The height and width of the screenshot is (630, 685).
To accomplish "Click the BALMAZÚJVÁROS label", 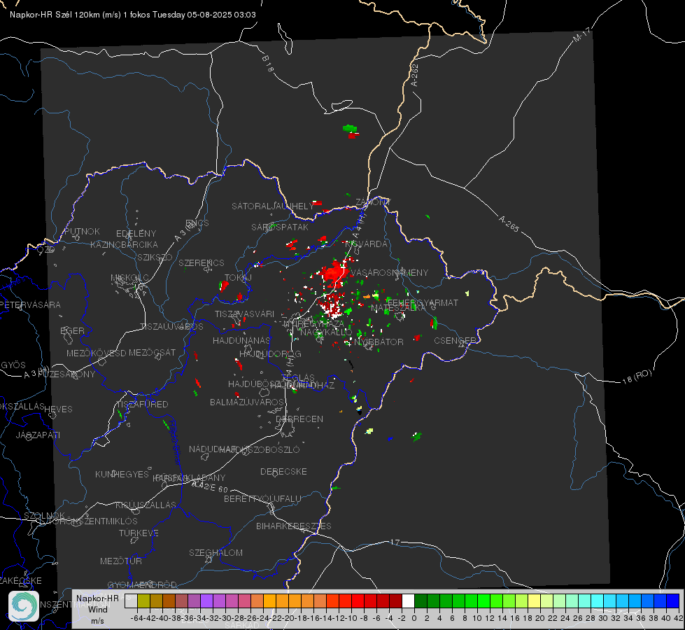I will [x=247, y=402].
